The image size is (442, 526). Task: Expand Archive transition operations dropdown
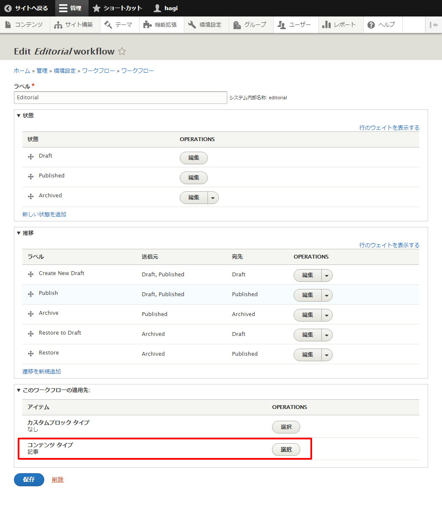[327, 315]
